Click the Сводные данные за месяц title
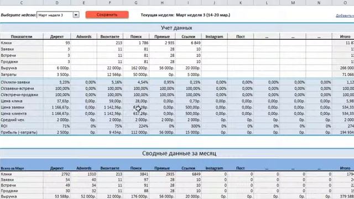The height and width of the screenshot is (199, 354). pos(179,154)
